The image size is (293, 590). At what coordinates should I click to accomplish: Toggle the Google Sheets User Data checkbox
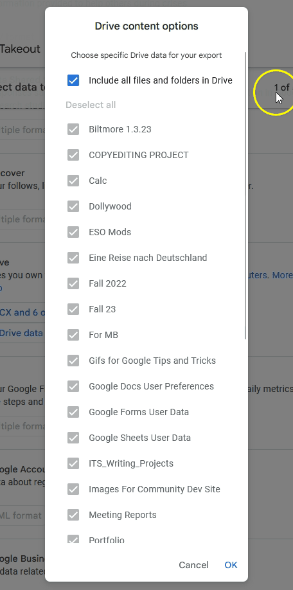pos(73,438)
